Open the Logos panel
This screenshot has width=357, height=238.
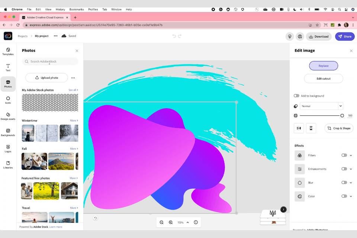8,148
